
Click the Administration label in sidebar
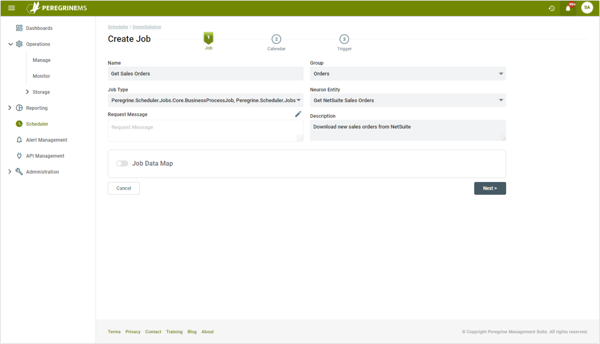pyautogui.click(x=42, y=172)
